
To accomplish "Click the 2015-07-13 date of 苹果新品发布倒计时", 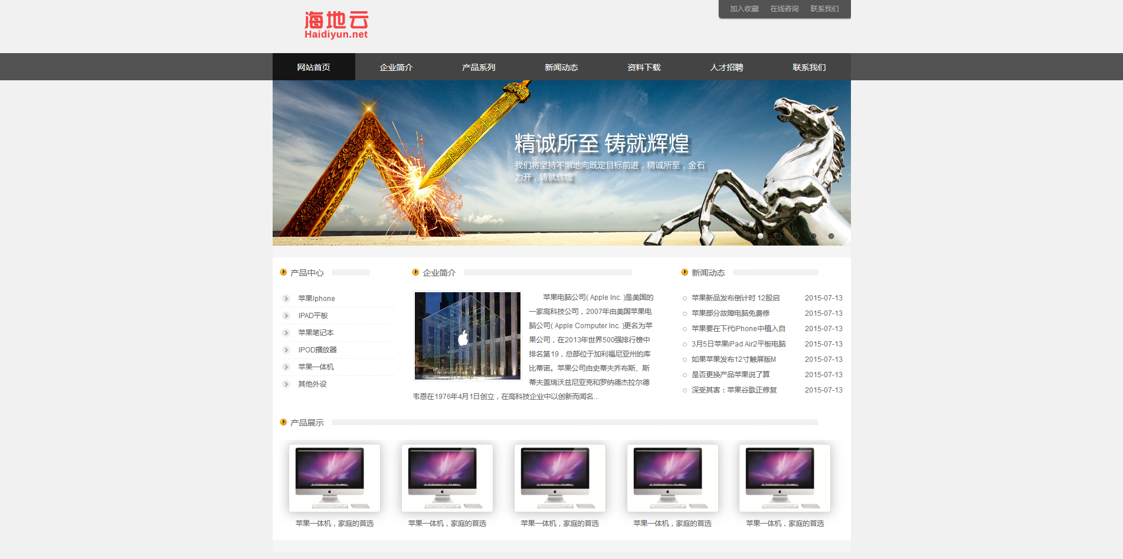I will 824,298.
